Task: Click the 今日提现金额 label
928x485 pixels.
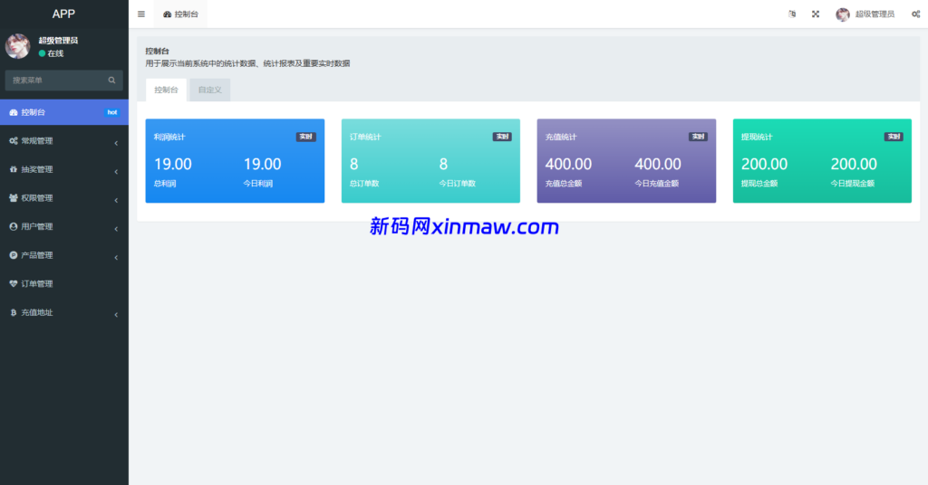Action: 852,183
